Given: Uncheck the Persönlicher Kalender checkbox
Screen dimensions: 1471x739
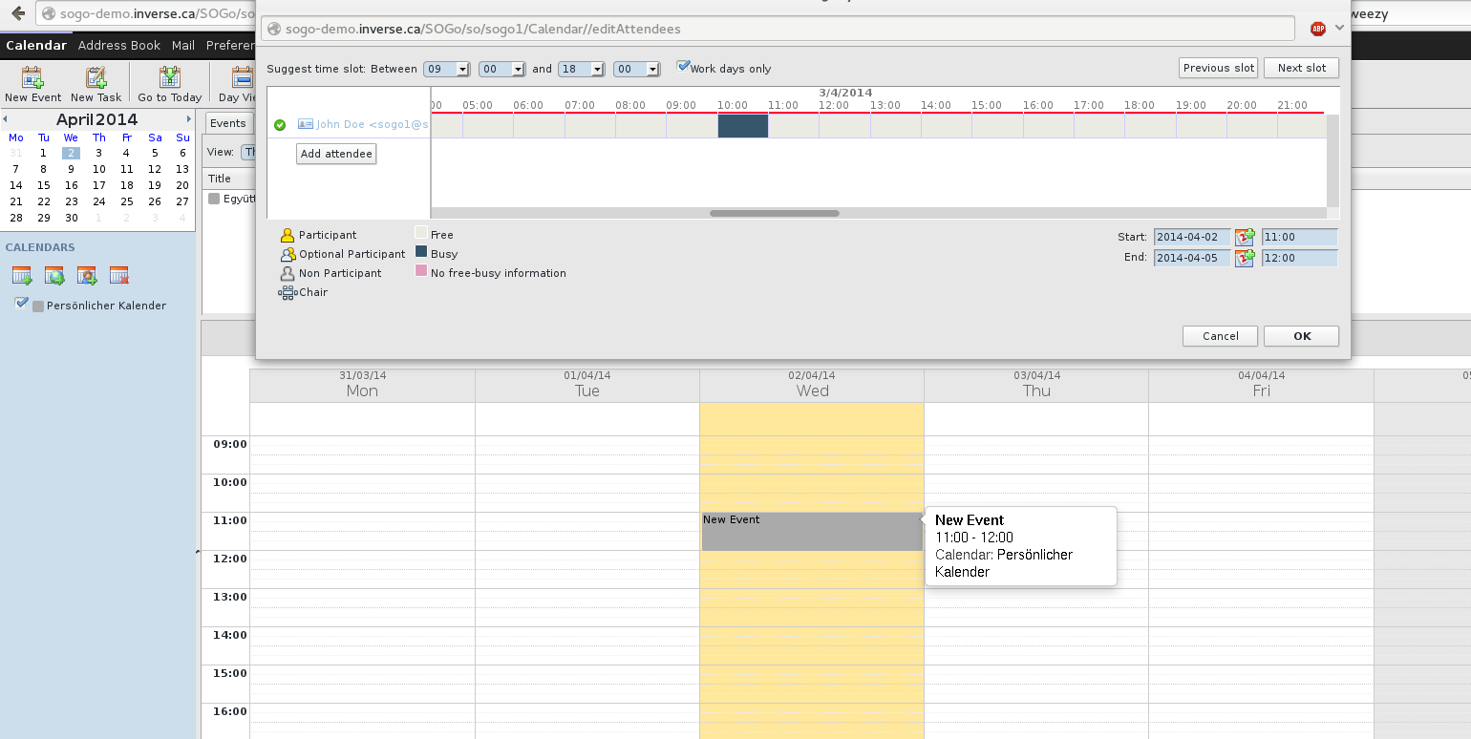Looking at the screenshot, I should 22,304.
